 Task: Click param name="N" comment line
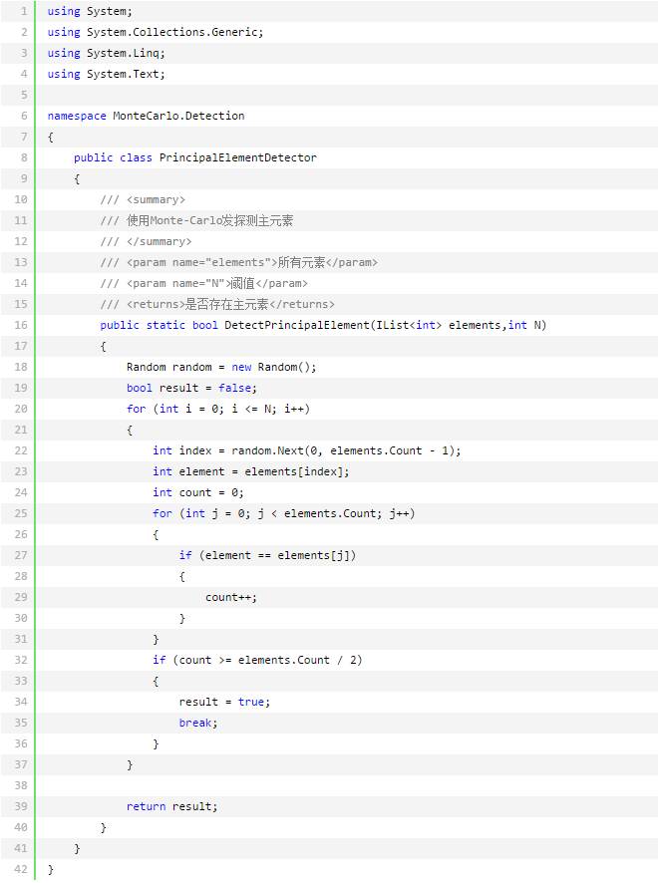tap(204, 283)
